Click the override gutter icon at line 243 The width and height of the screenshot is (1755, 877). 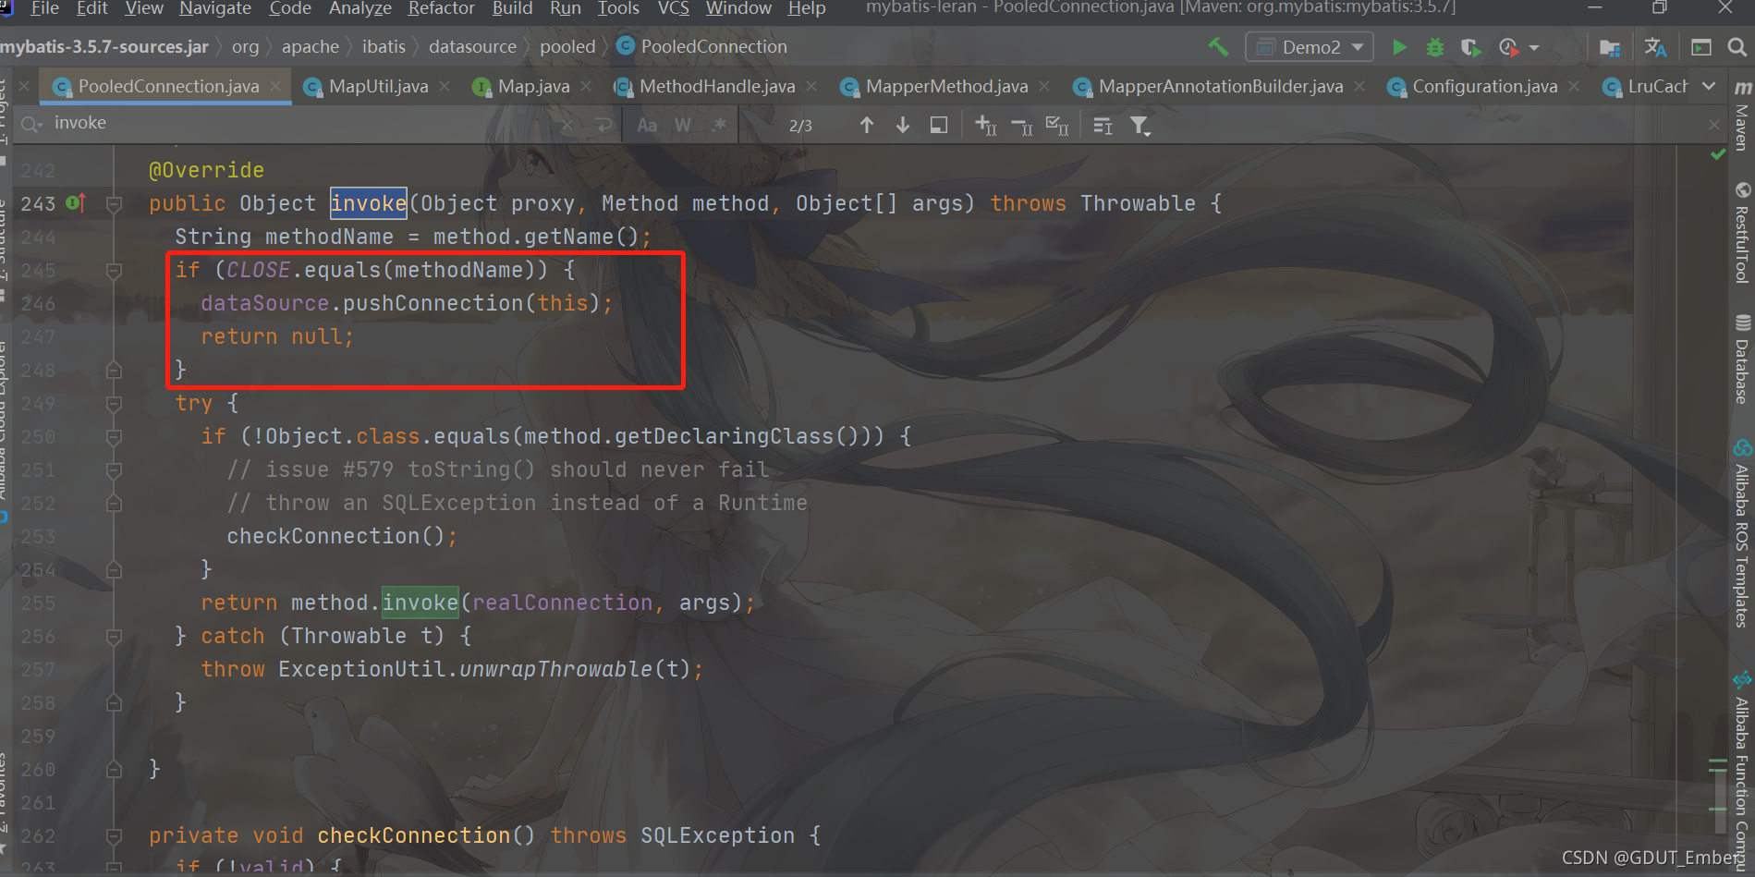77,202
